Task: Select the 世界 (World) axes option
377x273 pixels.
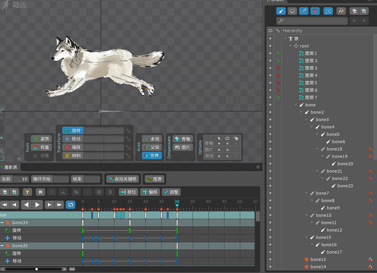Action: [152, 156]
